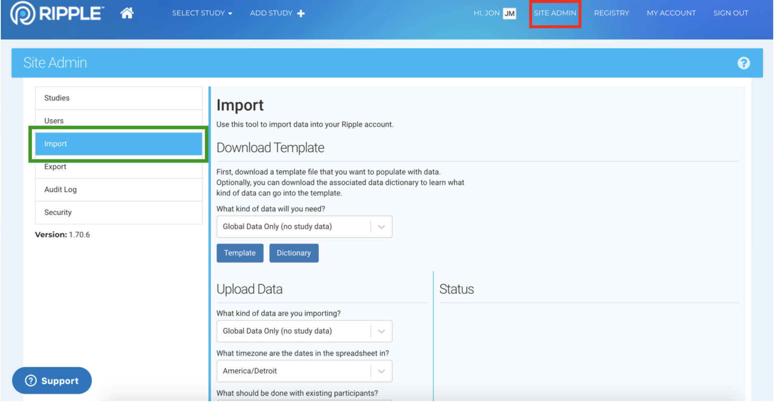Click the plus icon beside Add Study
This screenshot has width=774, height=402.
tap(301, 14)
